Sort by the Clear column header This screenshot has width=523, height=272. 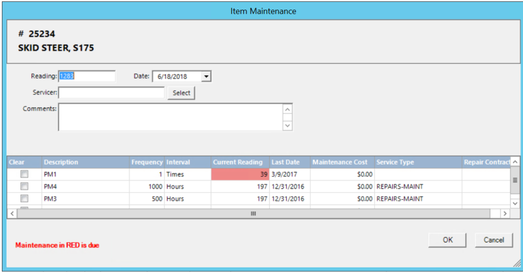click(24, 162)
